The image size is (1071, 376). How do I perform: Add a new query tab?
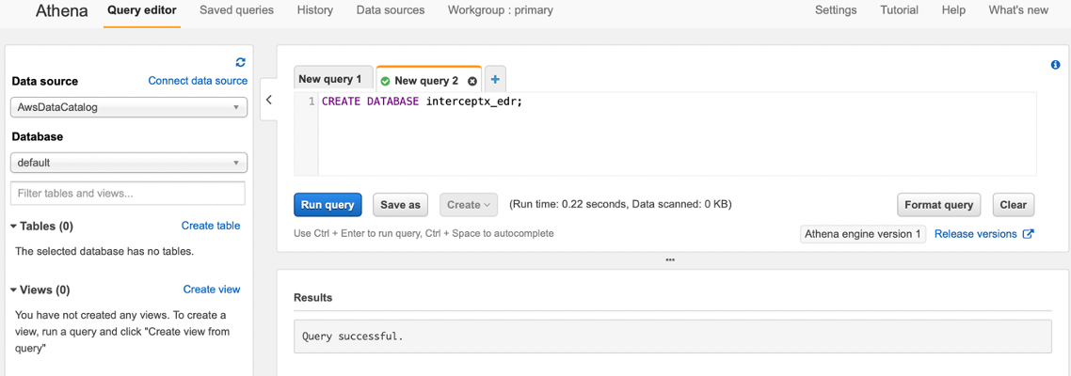tap(495, 80)
